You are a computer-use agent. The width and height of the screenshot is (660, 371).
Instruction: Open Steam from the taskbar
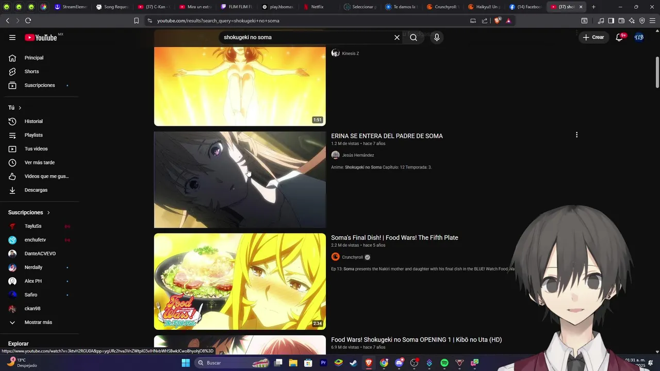click(x=353, y=363)
